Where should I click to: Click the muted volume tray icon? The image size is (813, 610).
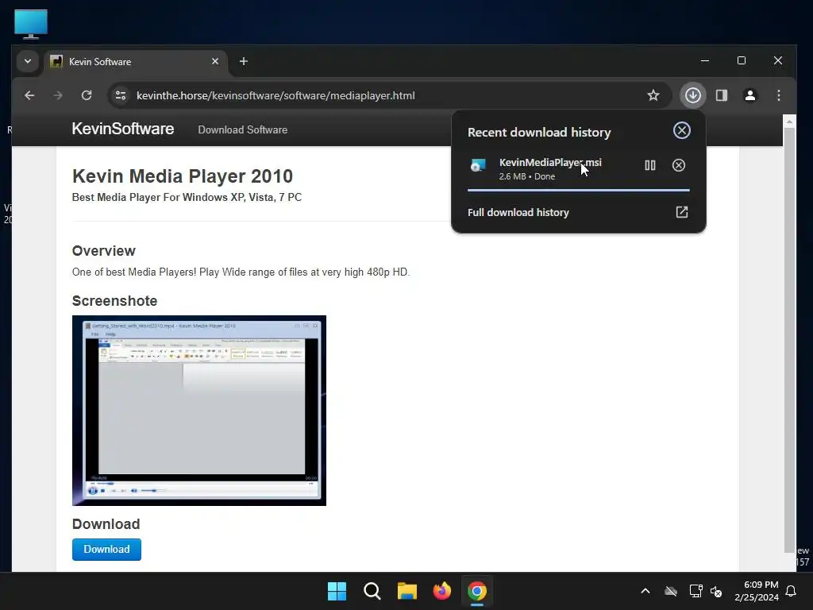tap(716, 591)
